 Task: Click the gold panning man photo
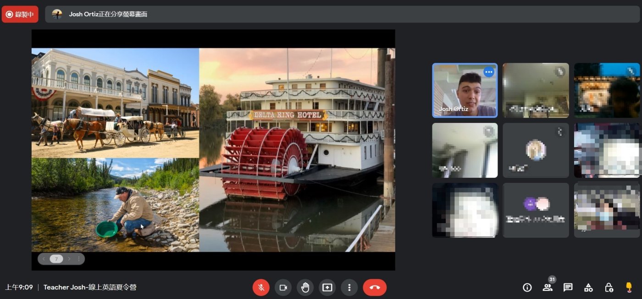(x=115, y=205)
